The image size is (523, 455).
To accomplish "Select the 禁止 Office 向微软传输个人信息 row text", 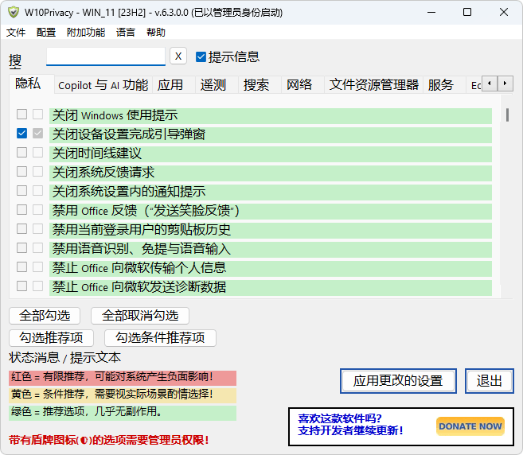I will coord(139,267).
